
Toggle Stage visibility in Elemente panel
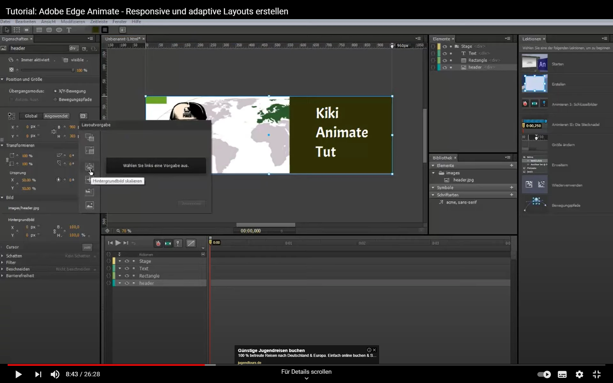[x=444, y=46]
